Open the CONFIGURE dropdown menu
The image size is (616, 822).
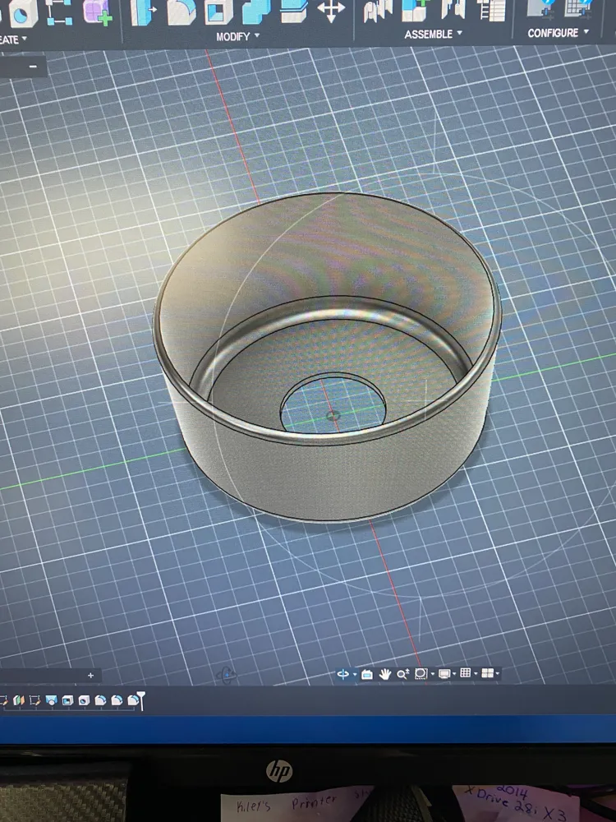pyautogui.click(x=558, y=33)
